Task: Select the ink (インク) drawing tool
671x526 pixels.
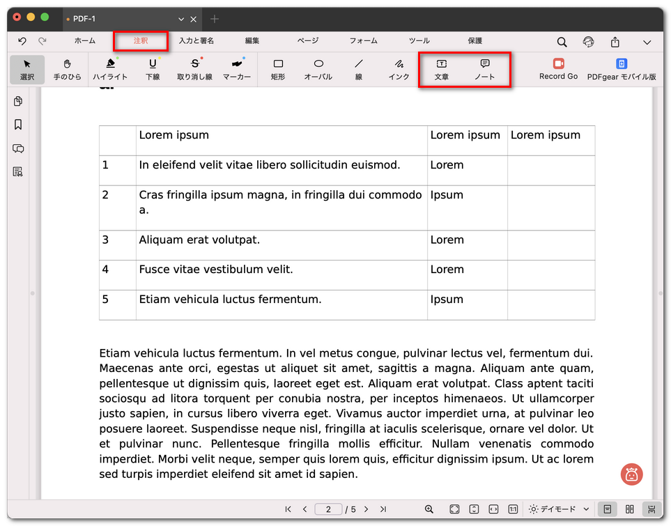Action: [399, 69]
